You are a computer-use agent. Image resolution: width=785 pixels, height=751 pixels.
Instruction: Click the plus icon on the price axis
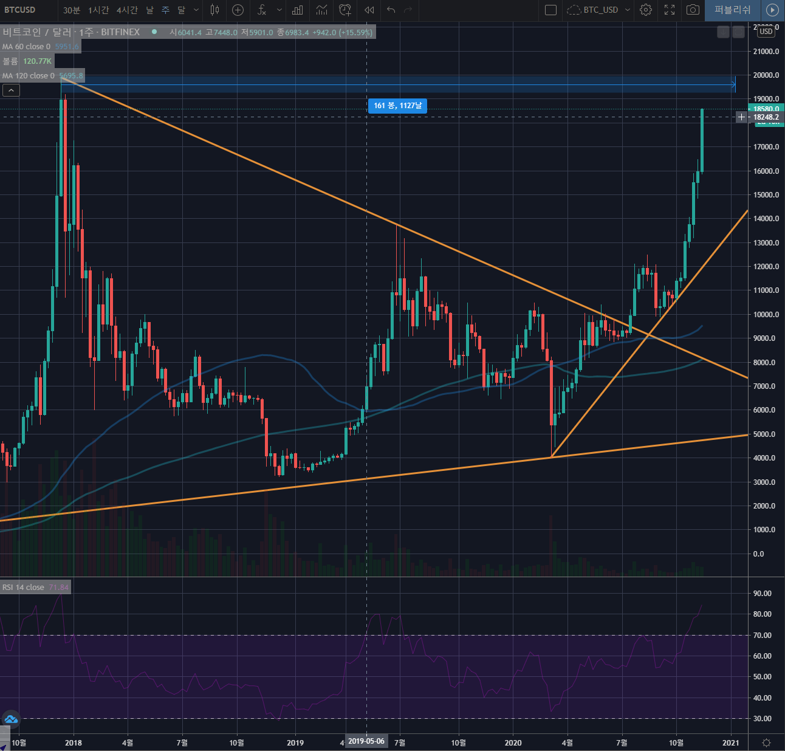(x=741, y=117)
